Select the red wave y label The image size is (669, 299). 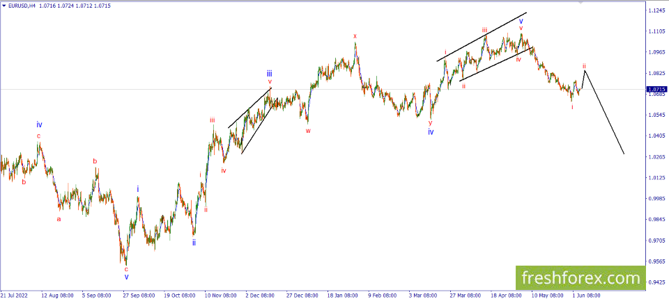431,122
